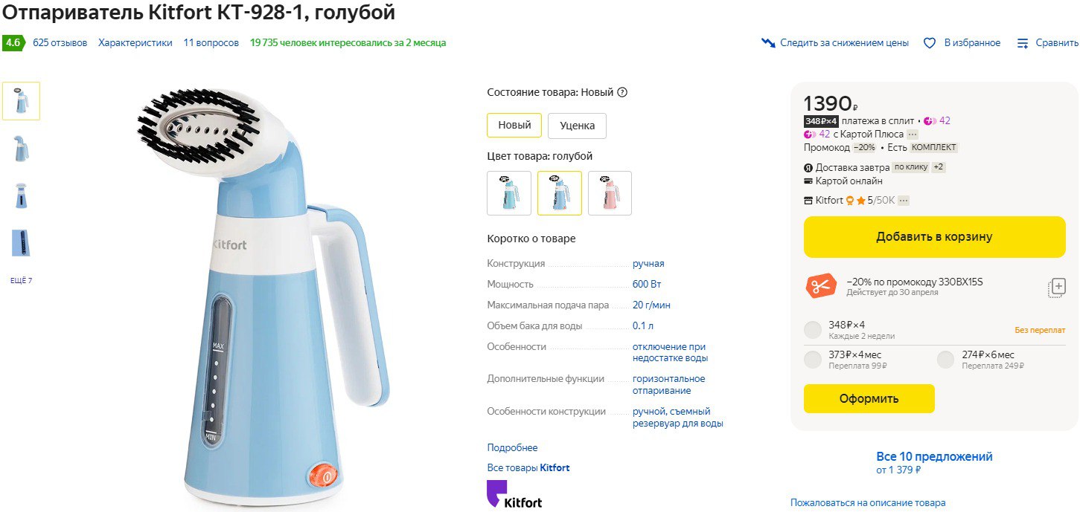The image size is (1080, 512).
Task: Click the price-drop tracking icon
Action: coord(768,43)
